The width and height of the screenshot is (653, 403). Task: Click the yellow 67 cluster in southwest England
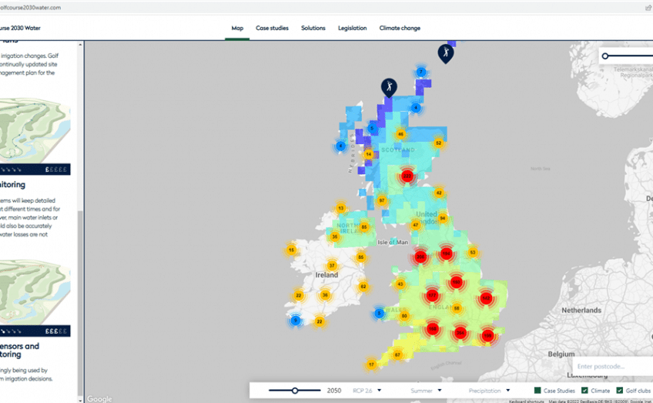397,354
